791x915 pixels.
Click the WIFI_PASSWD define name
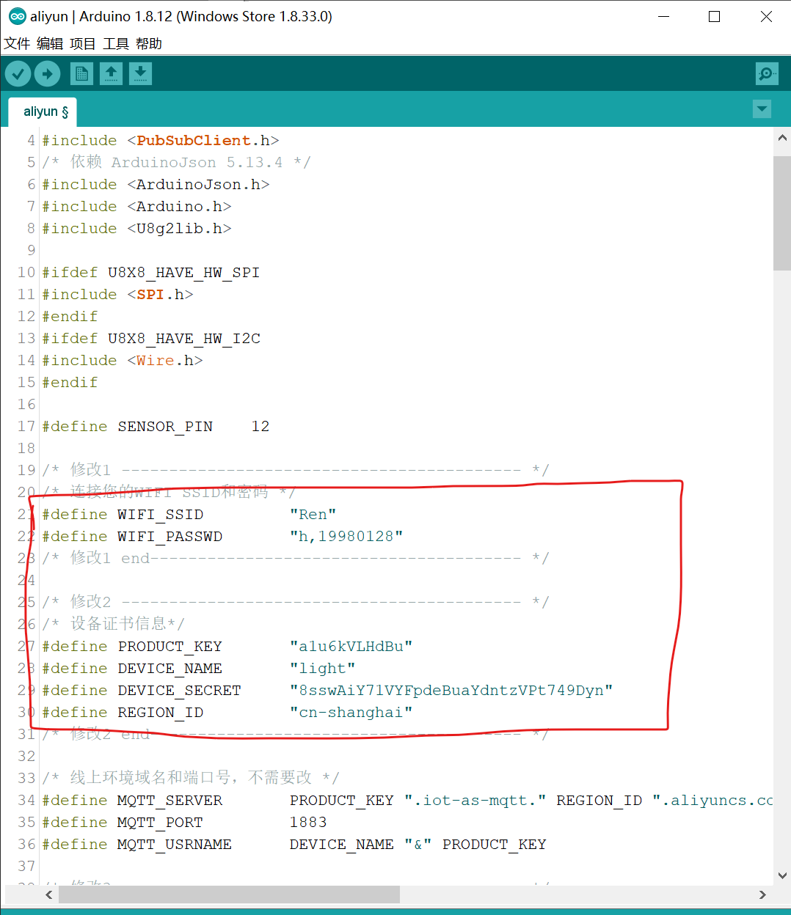click(x=170, y=536)
